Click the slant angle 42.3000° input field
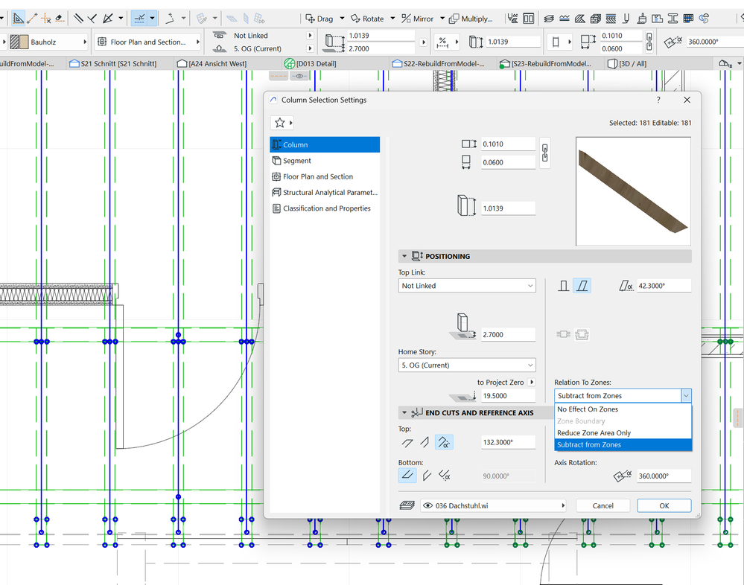744x585 pixels. tap(664, 286)
